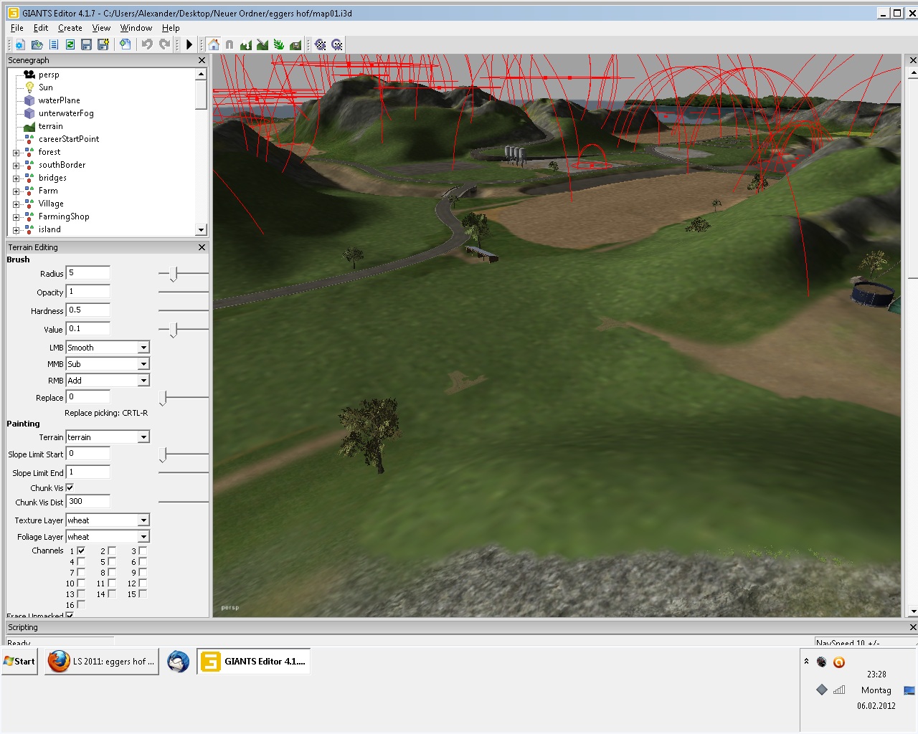Screen dimensions: 918x734
Task: Click the Save floppy disk icon
Action: click(87, 44)
